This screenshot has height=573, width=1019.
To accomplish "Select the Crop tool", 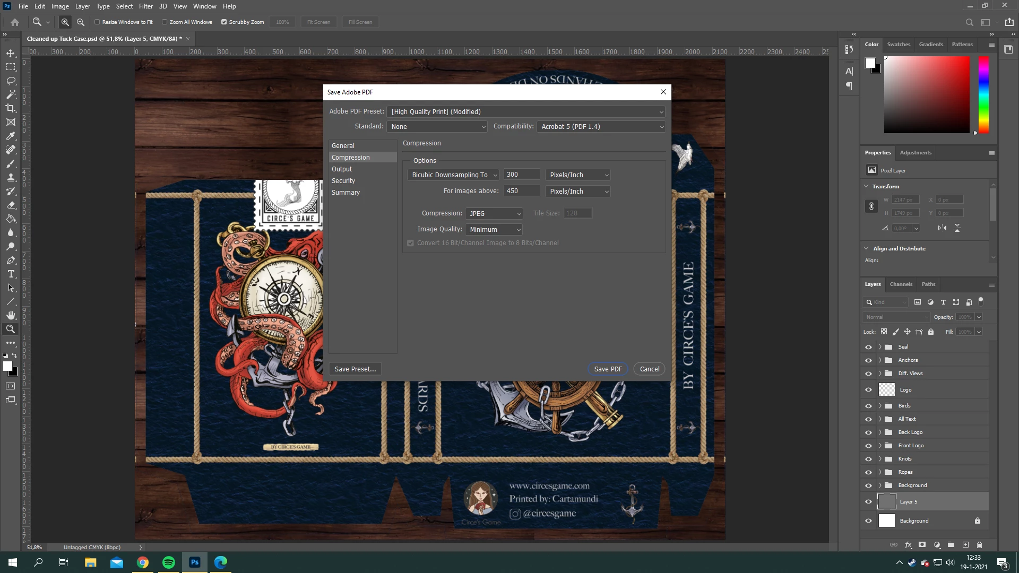I will tap(11, 108).
